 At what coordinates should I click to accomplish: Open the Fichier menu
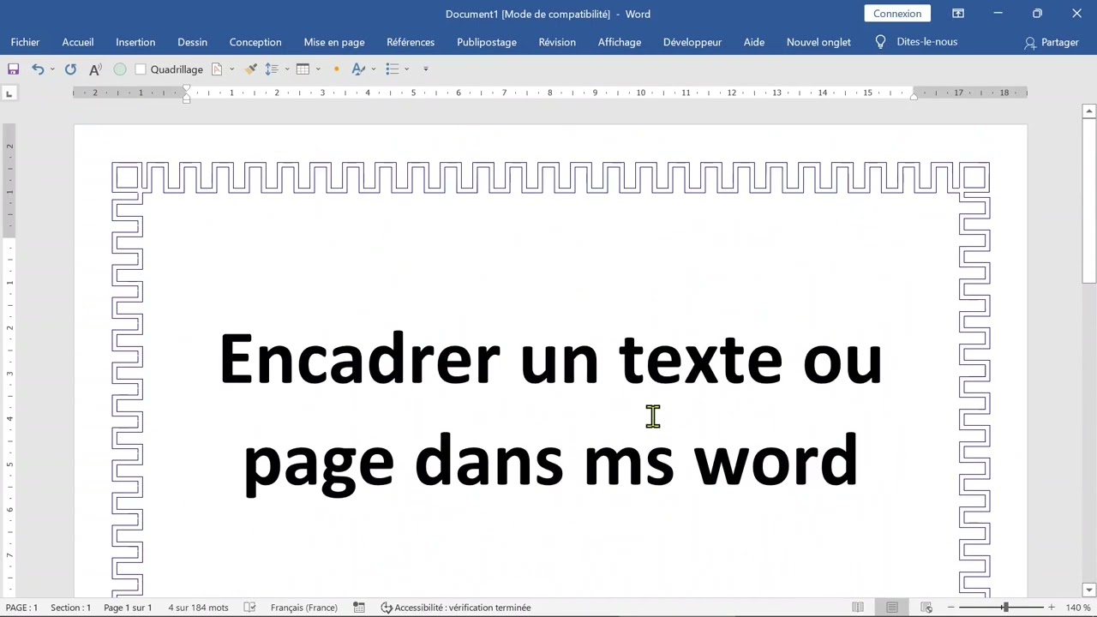tap(25, 42)
